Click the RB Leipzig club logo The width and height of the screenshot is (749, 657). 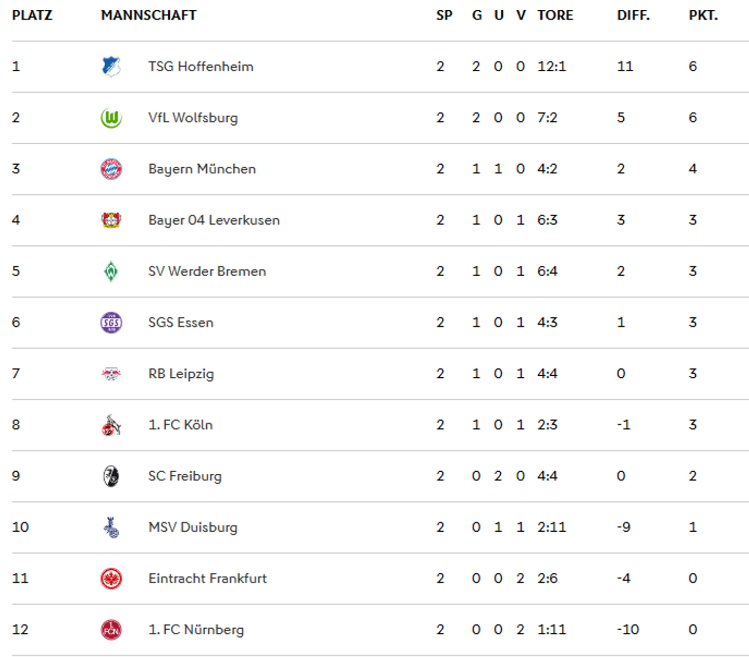111,374
